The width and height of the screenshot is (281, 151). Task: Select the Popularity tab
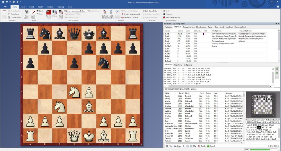point(178,65)
